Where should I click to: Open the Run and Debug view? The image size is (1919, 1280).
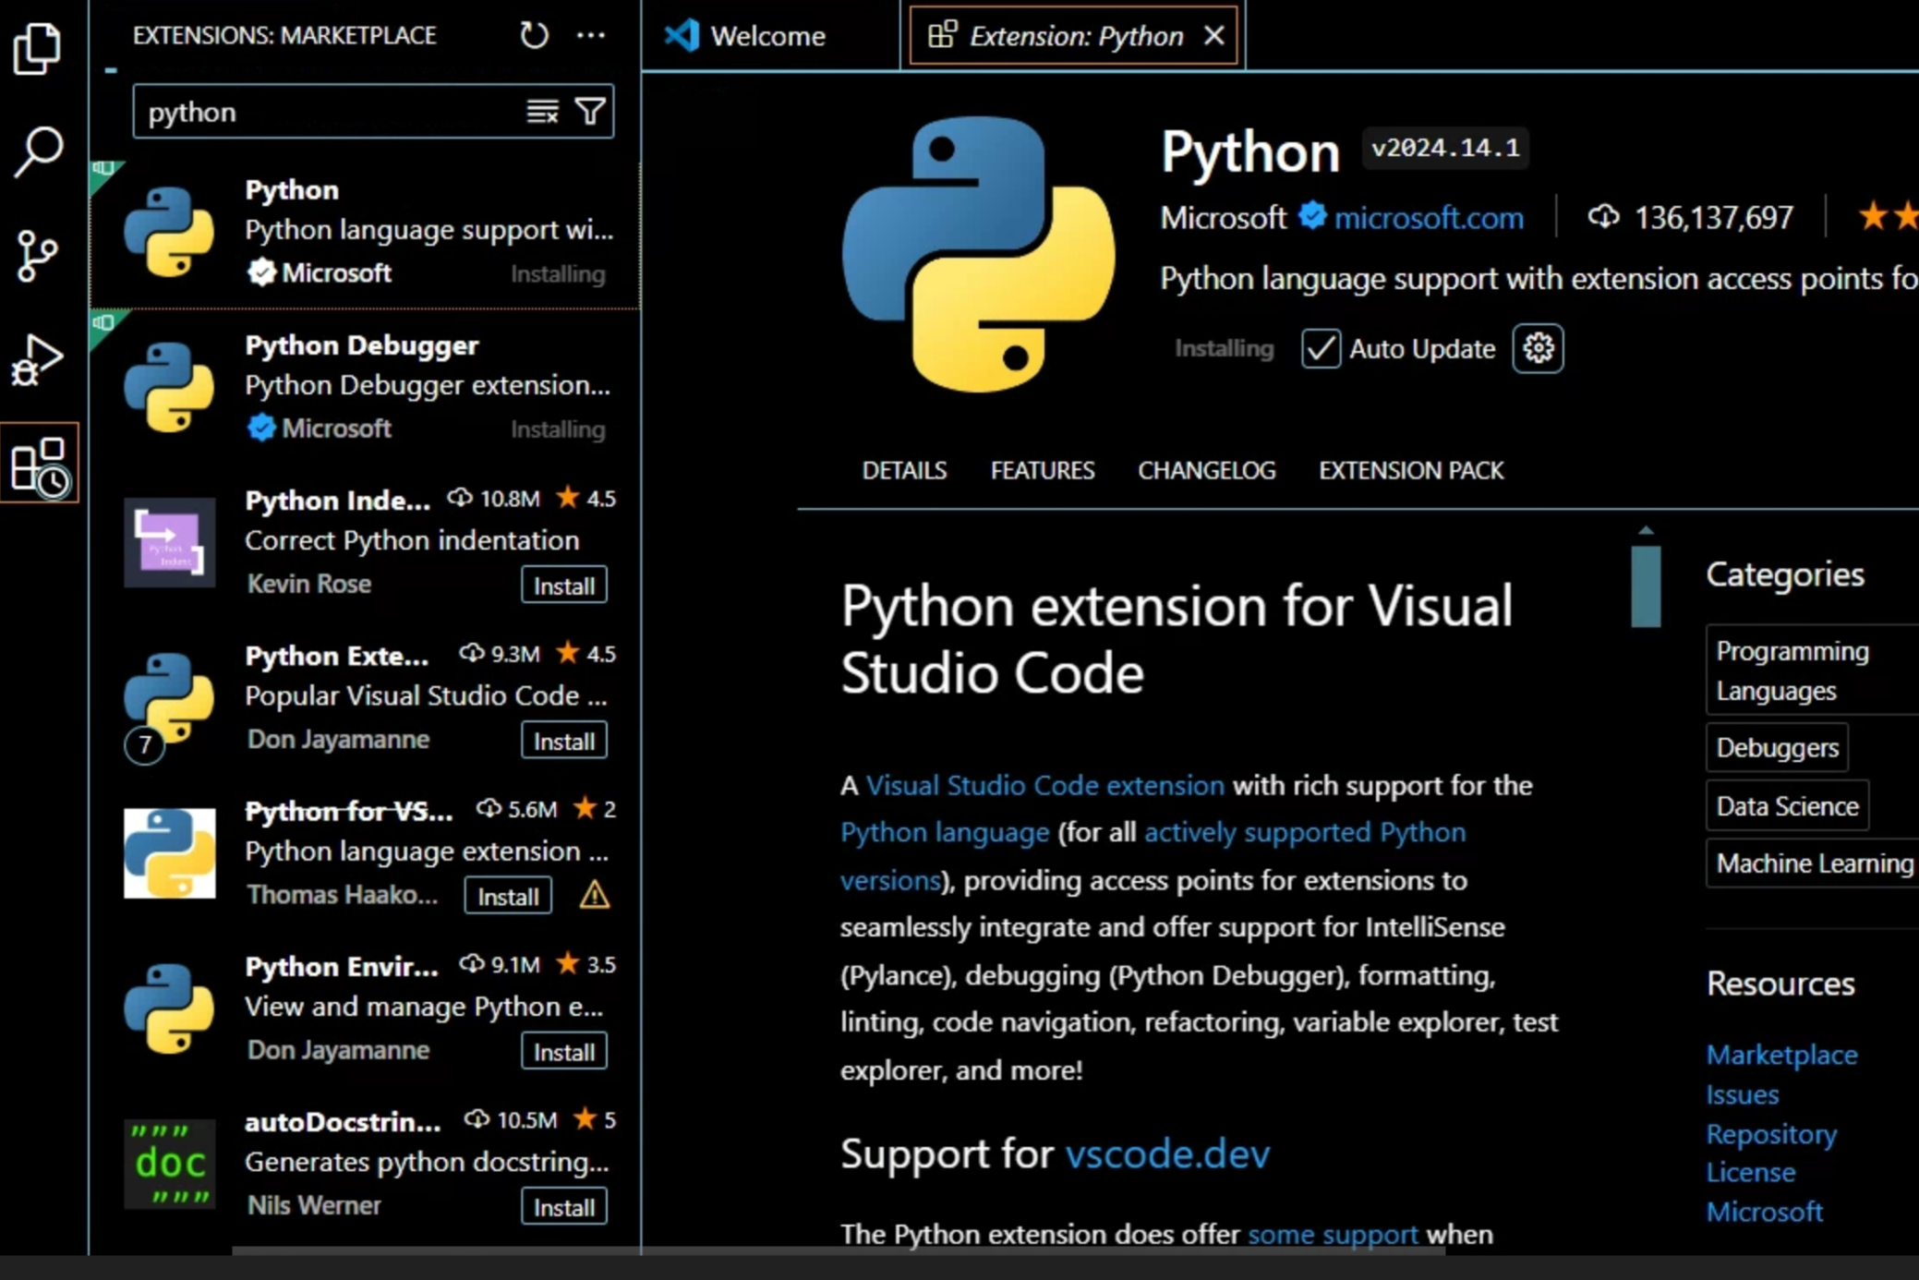(38, 360)
